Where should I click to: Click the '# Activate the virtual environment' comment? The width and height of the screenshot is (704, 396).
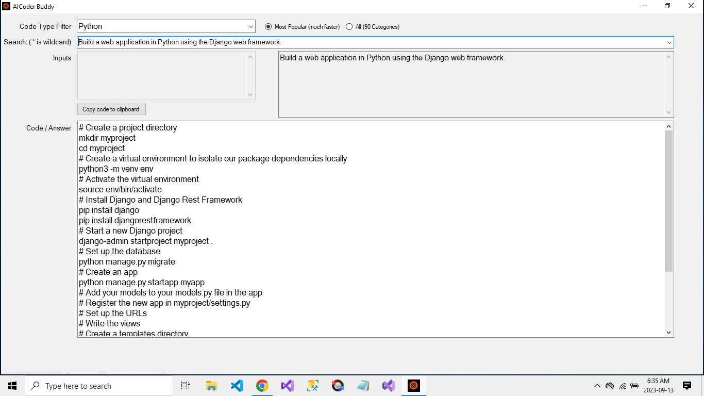tap(139, 179)
